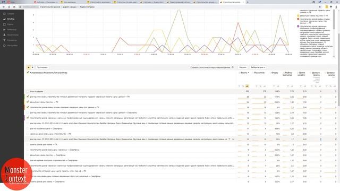Click Скрывать статистически недостоверные данные link

click(210, 67)
